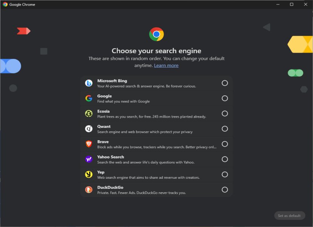Click the 'Ecosia' name text

tap(103, 111)
